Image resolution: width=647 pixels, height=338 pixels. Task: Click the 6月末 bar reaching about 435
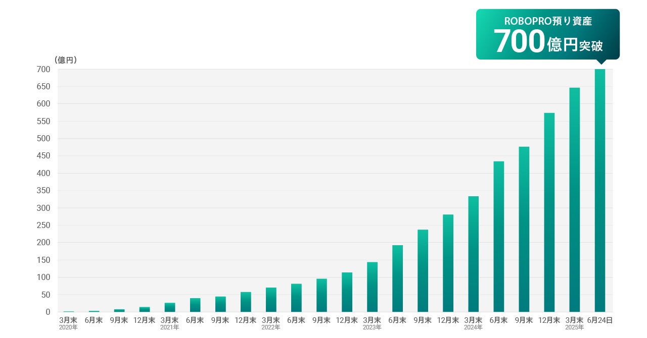[498, 237]
